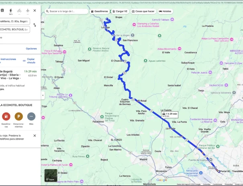Select the cycling travel mode icon
Image resolution: width=243 pixels, height=186 pixels.
(19, 10)
